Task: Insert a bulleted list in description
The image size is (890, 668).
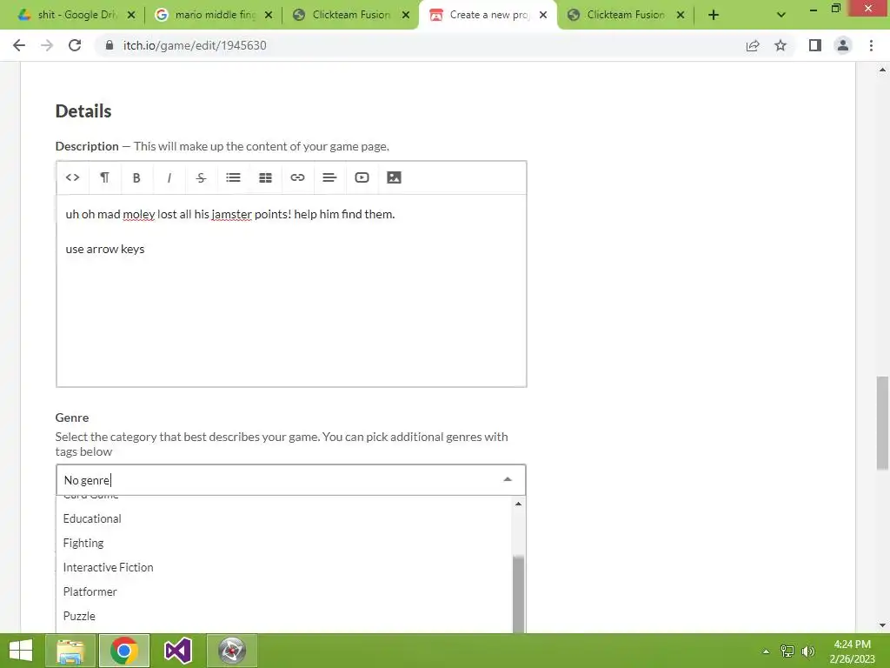Action: tap(233, 177)
